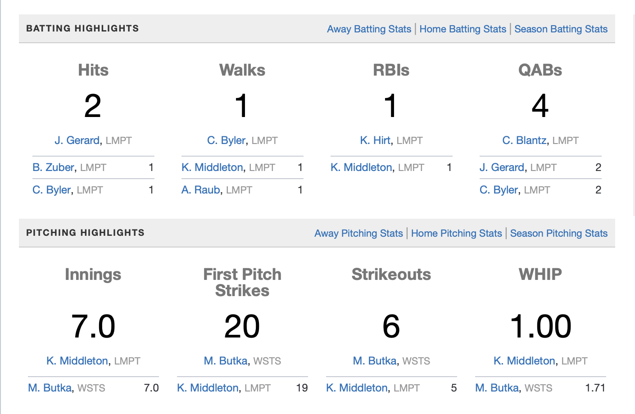Select K. Middleton in RBIs list

pos(361,167)
